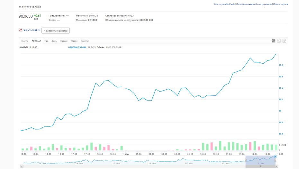Click the 88.6 price axis label
Screen dimensions: 299x169
281,134
